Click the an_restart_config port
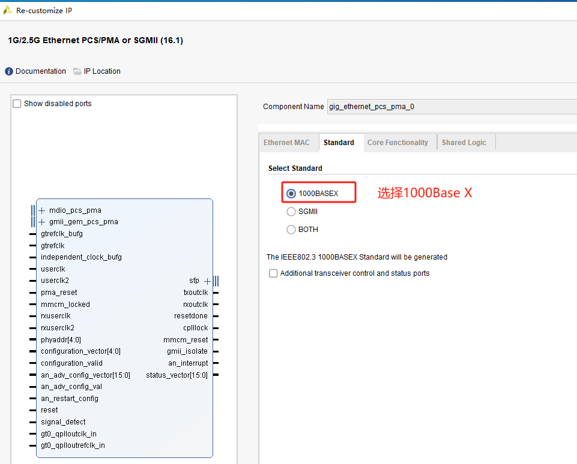The width and height of the screenshot is (577, 464). click(70, 399)
